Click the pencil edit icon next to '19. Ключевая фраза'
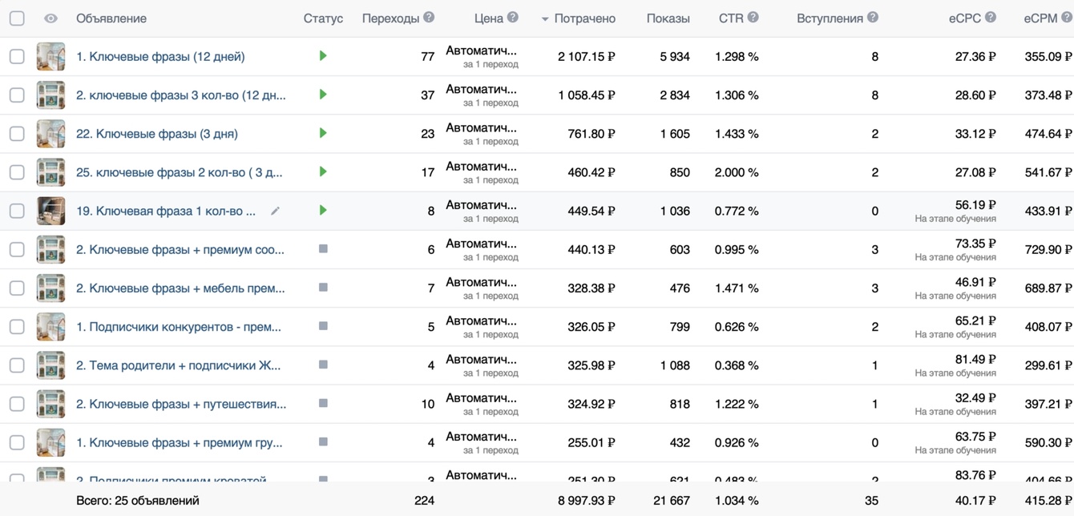The width and height of the screenshot is (1074, 516). click(275, 211)
